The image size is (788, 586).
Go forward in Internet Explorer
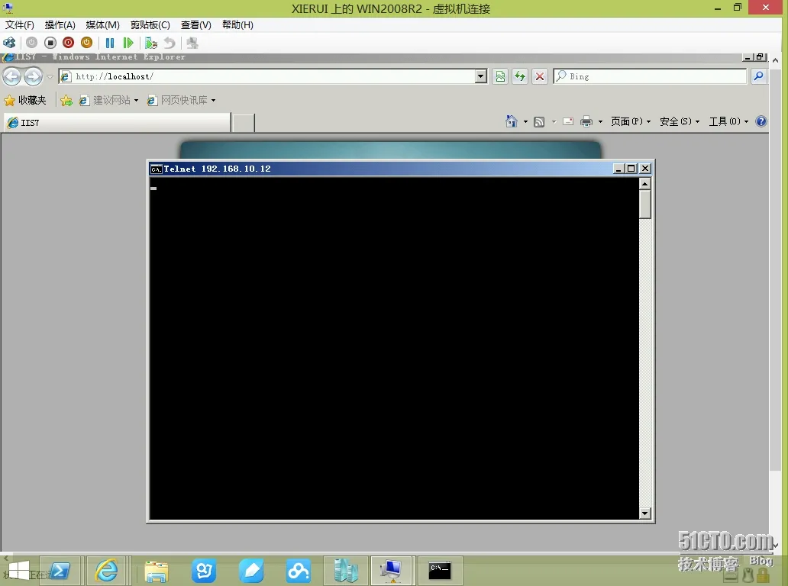[33, 76]
